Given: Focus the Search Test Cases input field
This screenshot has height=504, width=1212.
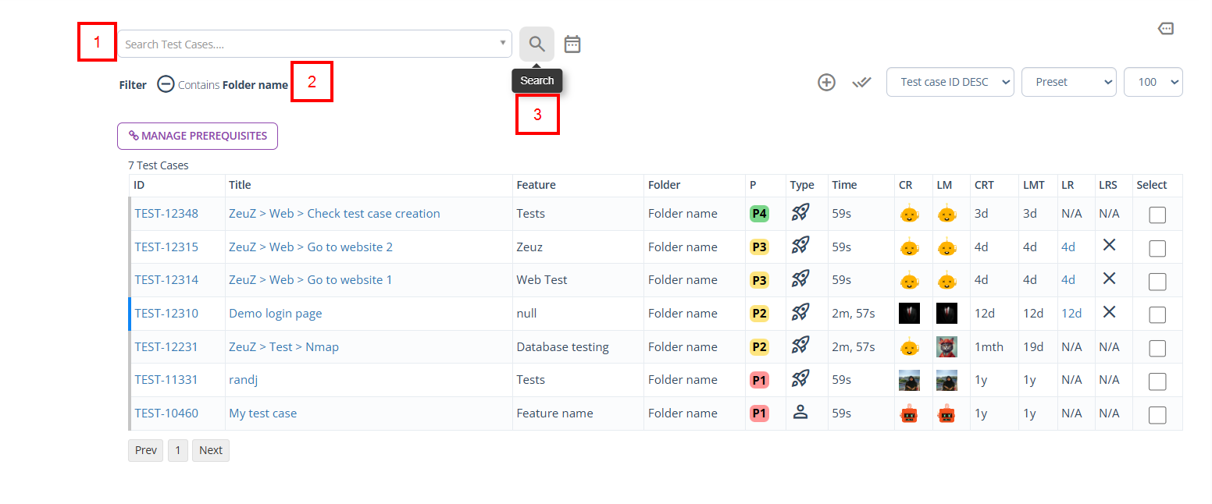Looking at the screenshot, I should (x=308, y=44).
